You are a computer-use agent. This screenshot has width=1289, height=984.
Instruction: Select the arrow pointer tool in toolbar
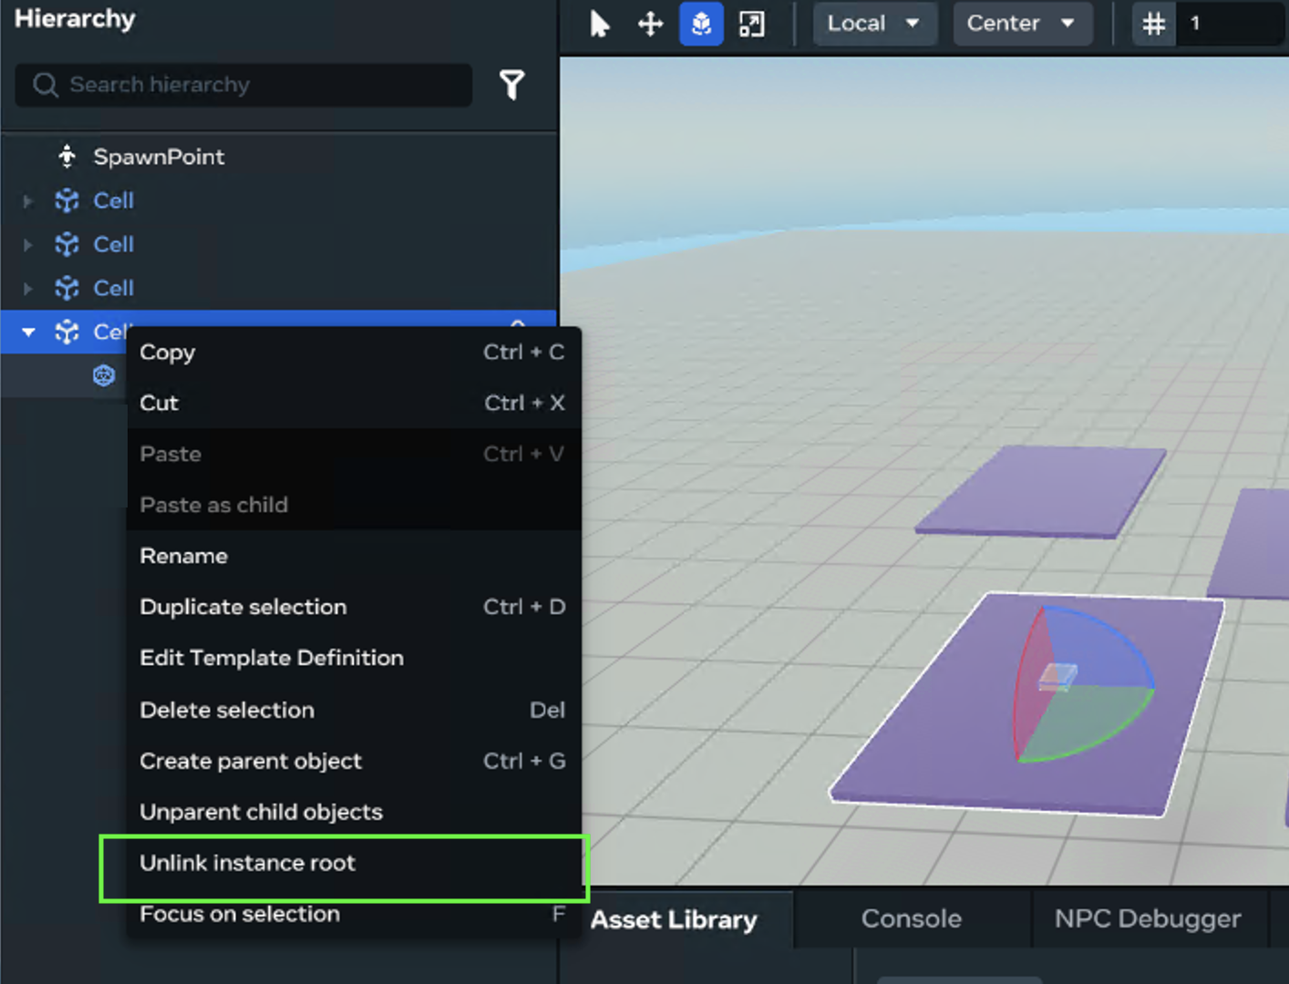pos(599,24)
